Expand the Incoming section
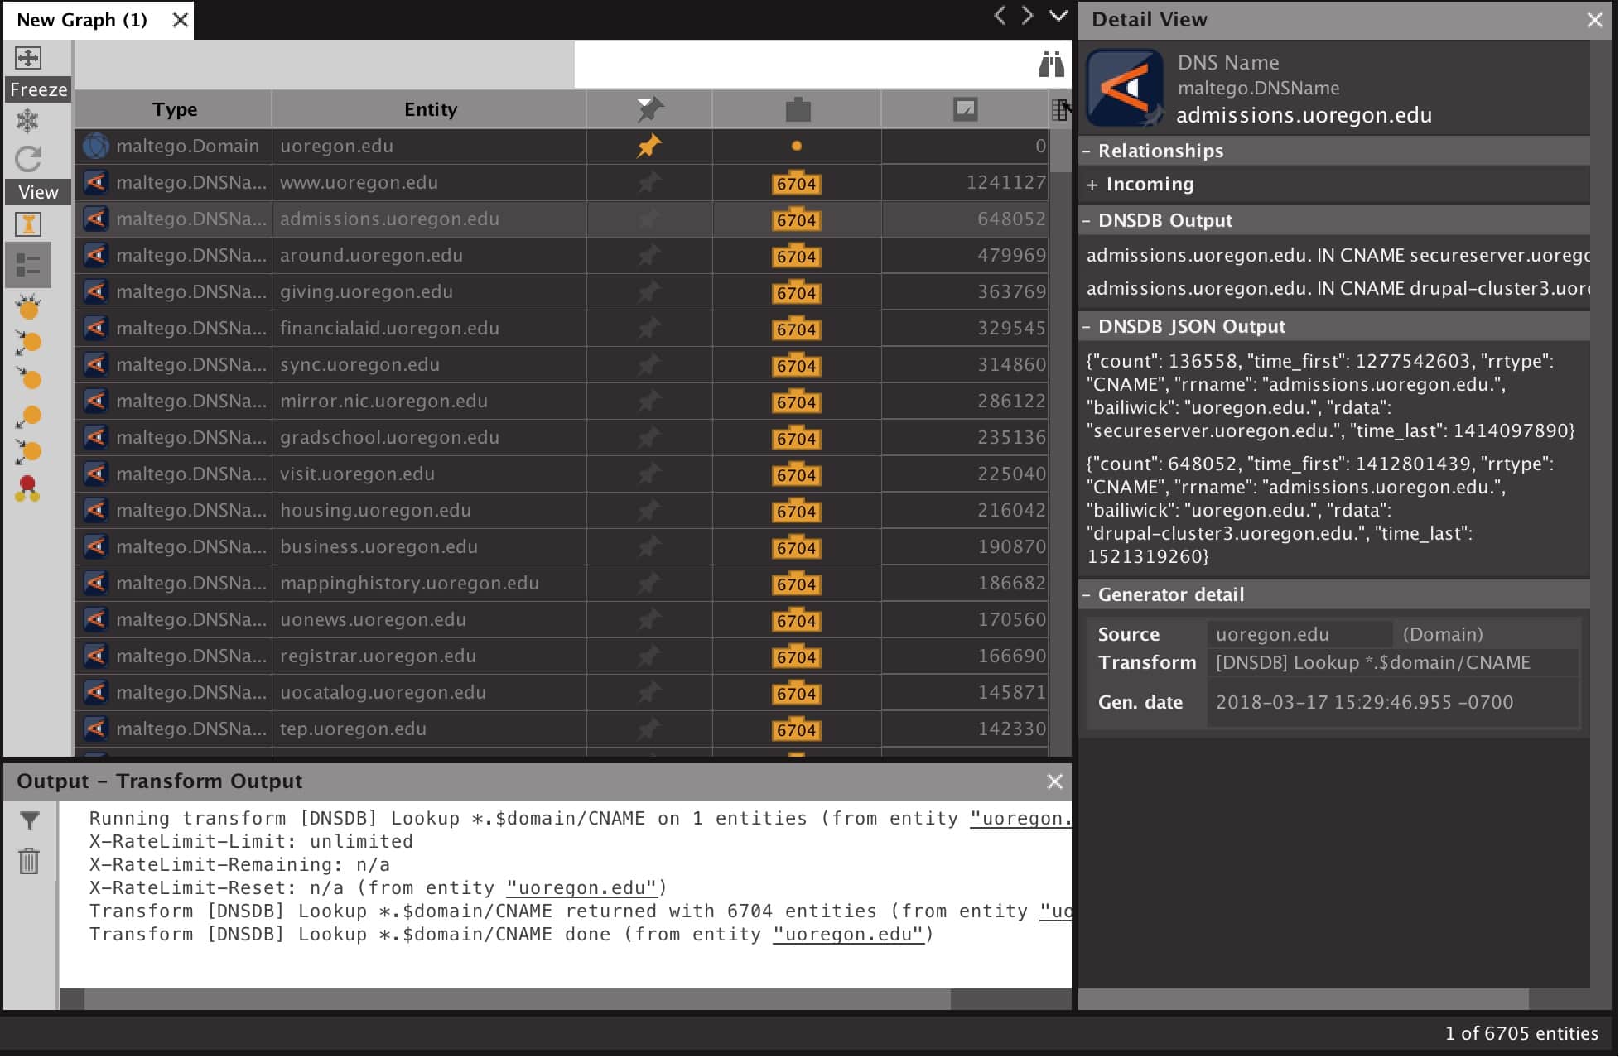The width and height of the screenshot is (1620, 1058). point(1092,185)
